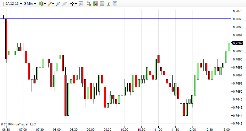Screen dimensions: 246x131
Task: Toggle the Chart Trader icon
Action: point(89,4)
